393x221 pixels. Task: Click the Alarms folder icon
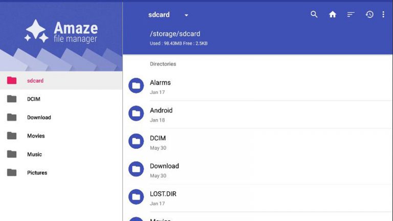136,85
